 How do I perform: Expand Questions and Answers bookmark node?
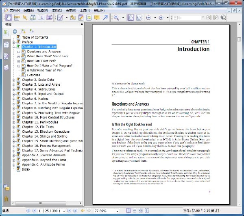point(19,52)
